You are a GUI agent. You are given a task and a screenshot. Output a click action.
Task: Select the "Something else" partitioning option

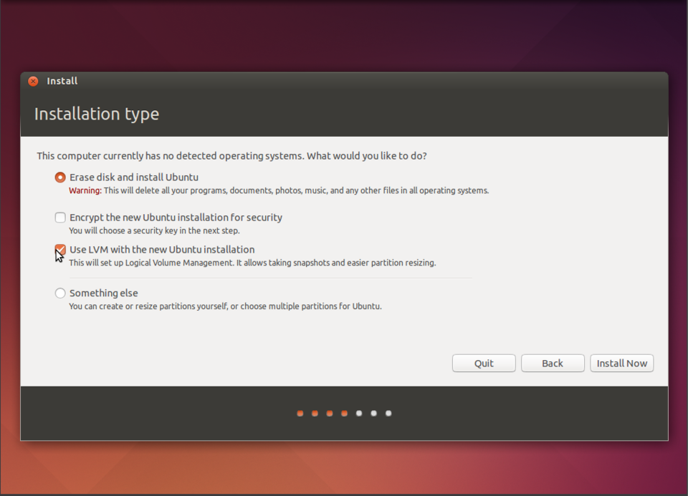(60, 293)
